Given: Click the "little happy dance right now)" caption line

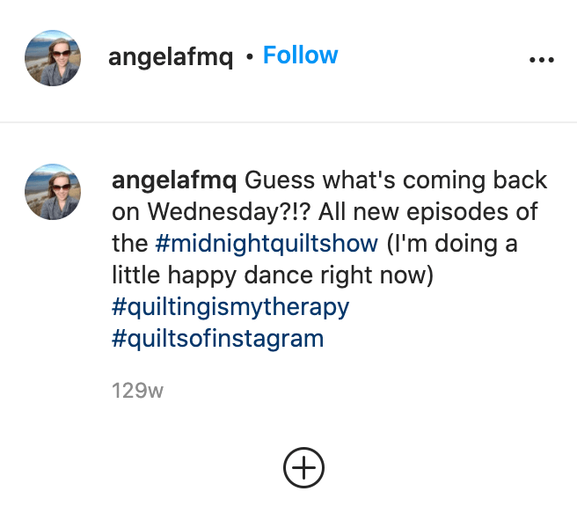Looking at the screenshot, I should coord(274,275).
